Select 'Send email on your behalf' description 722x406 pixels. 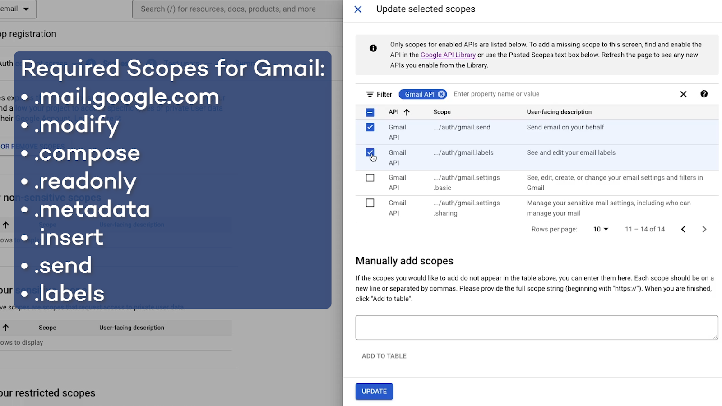click(x=565, y=127)
